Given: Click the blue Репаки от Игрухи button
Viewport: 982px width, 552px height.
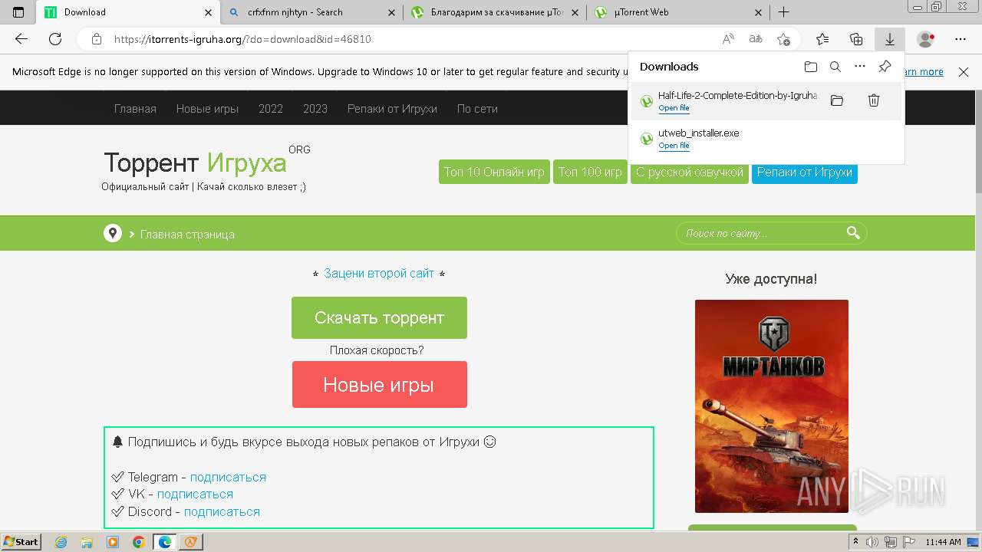Looking at the screenshot, I should point(805,172).
